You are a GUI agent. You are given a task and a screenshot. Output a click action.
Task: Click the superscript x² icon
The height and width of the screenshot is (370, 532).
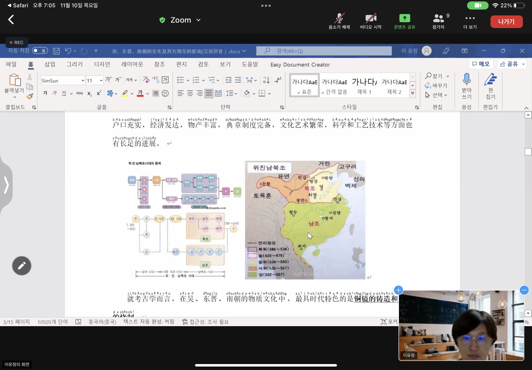(99, 94)
